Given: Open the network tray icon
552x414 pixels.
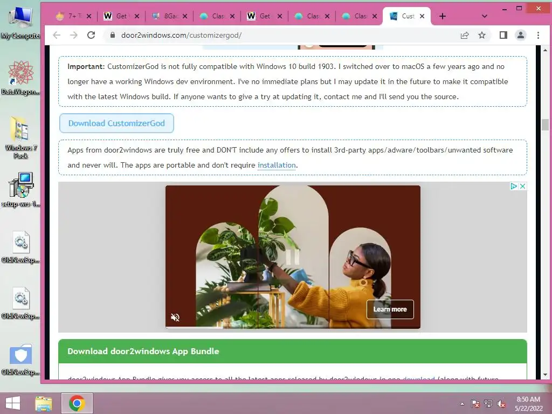Looking at the screenshot, I should pyautogui.click(x=488, y=404).
